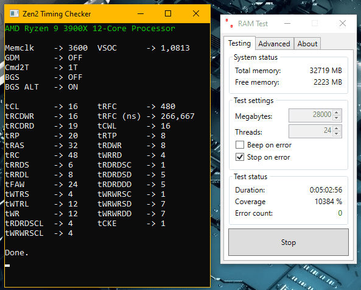Click the AMD Ryzen 9 3900X processor line
The height and width of the screenshot is (290, 361).
click(x=90, y=29)
